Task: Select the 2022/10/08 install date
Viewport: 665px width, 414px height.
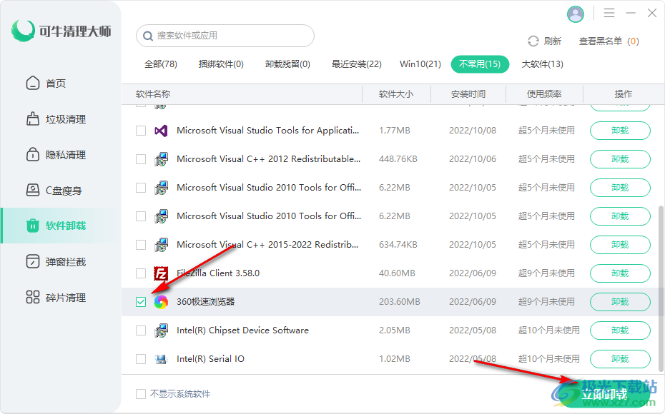Action: [473, 131]
